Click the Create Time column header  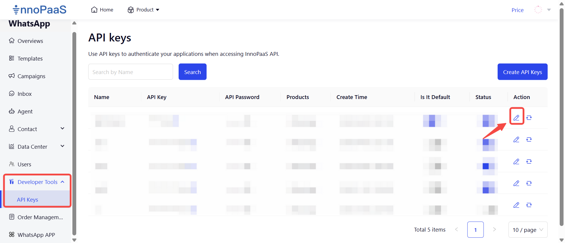click(x=352, y=97)
